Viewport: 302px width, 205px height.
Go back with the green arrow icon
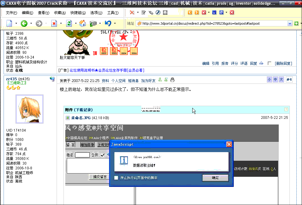point(24,23)
